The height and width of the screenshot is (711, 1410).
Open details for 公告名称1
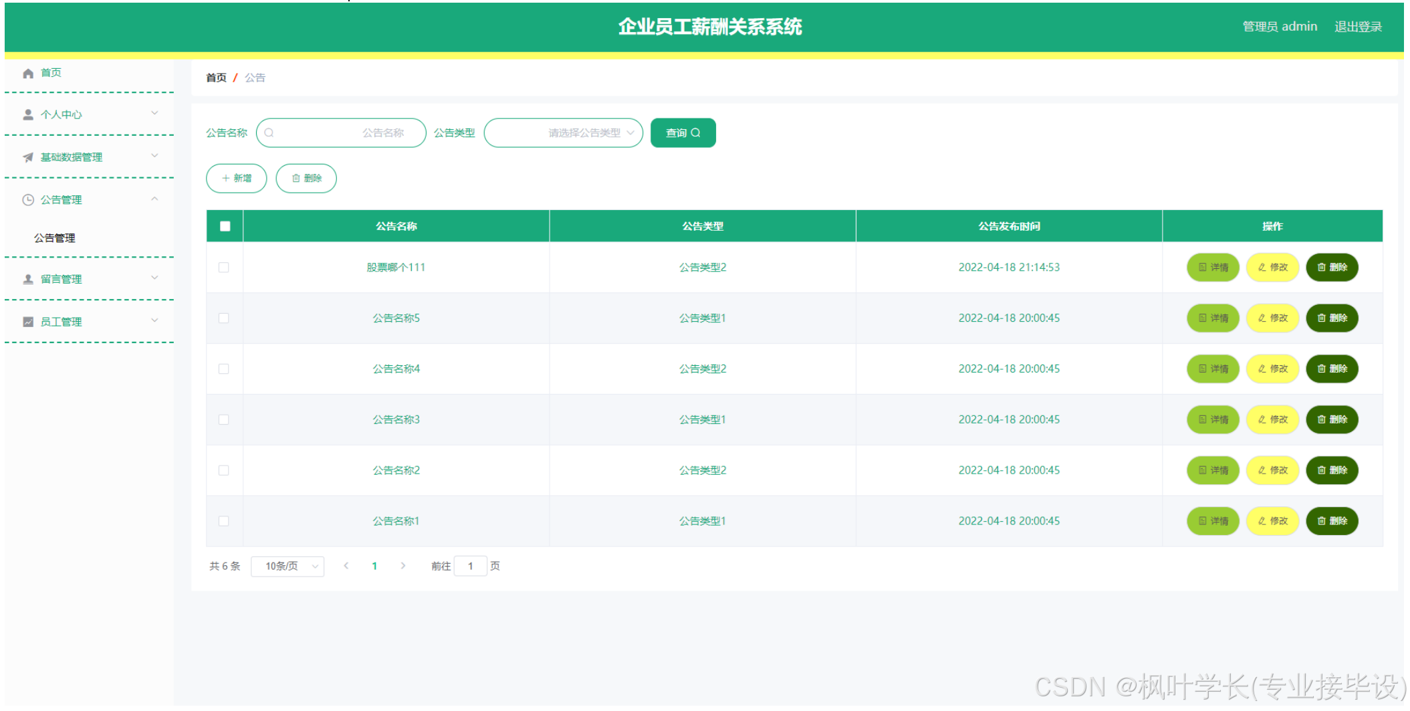pyautogui.click(x=1213, y=521)
